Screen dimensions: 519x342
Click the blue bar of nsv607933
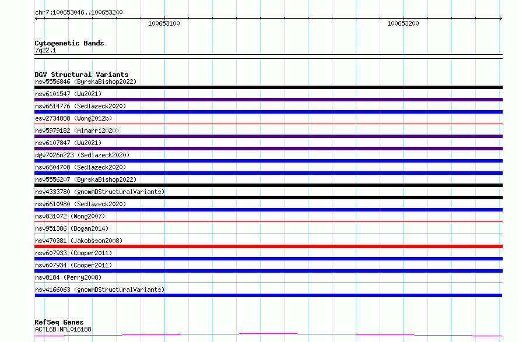268,259
